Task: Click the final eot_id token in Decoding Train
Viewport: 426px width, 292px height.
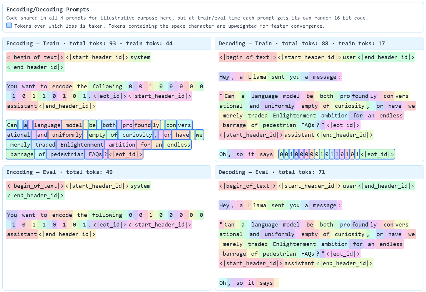Action: 377,154
